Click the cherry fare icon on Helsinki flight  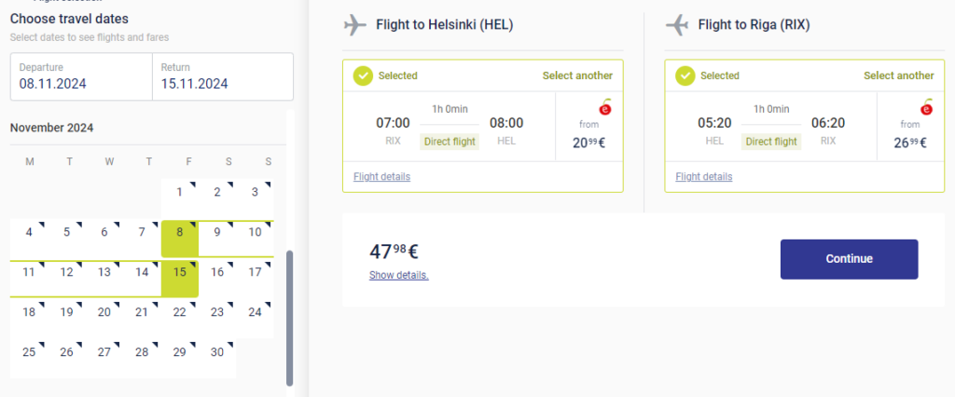click(x=603, y=106)
